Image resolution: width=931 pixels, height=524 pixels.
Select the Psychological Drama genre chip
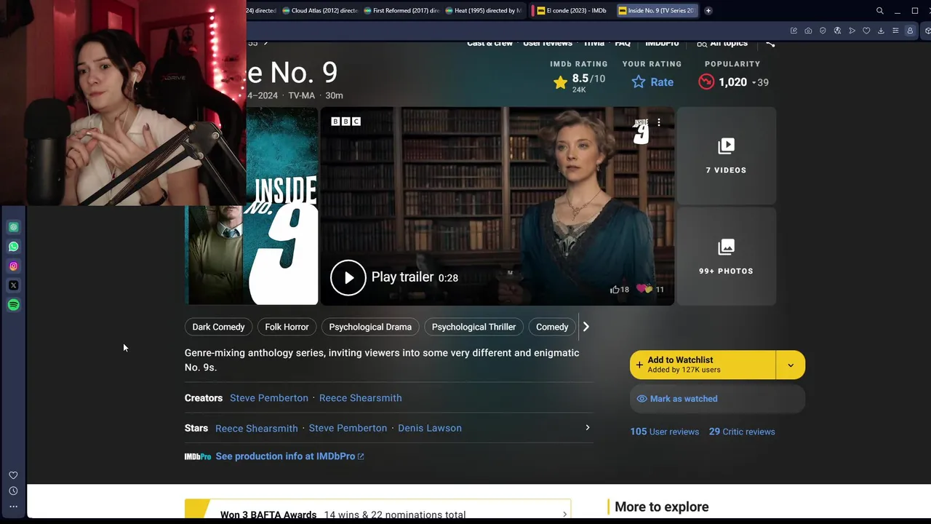point(370,327)
